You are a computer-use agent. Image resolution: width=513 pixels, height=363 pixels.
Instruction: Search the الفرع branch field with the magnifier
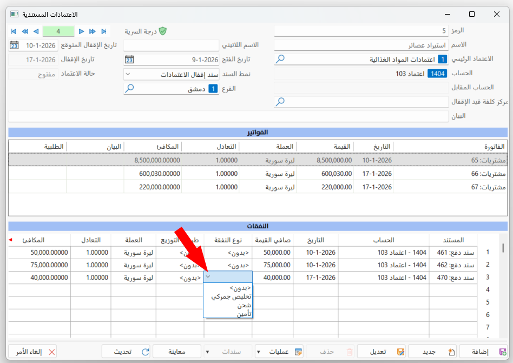coord(129,88)
